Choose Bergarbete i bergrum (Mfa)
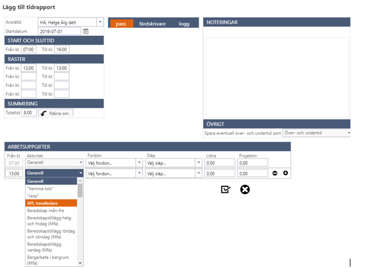Image resolution: width=380 pixels, height=268 pixels. click(51, 260)
